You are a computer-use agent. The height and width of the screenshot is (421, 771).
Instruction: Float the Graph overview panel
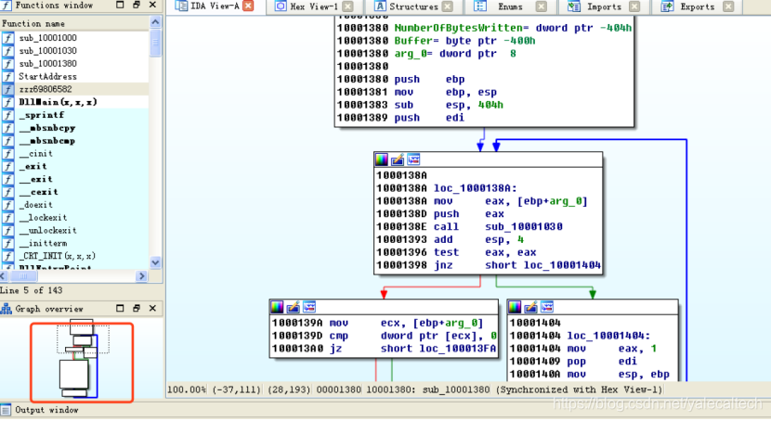tap(137, 308)
